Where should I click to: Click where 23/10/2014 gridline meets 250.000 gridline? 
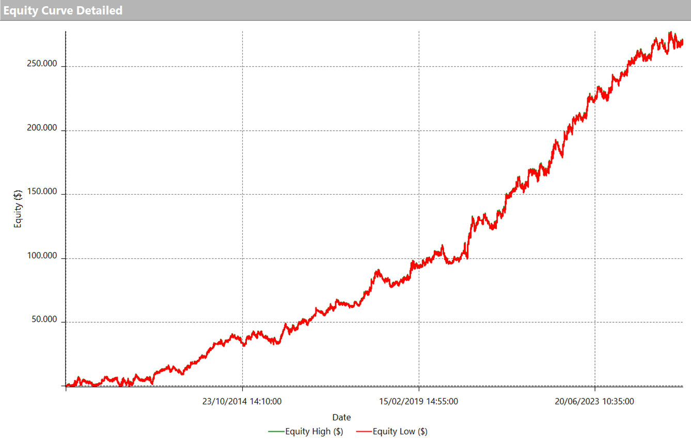242,67
